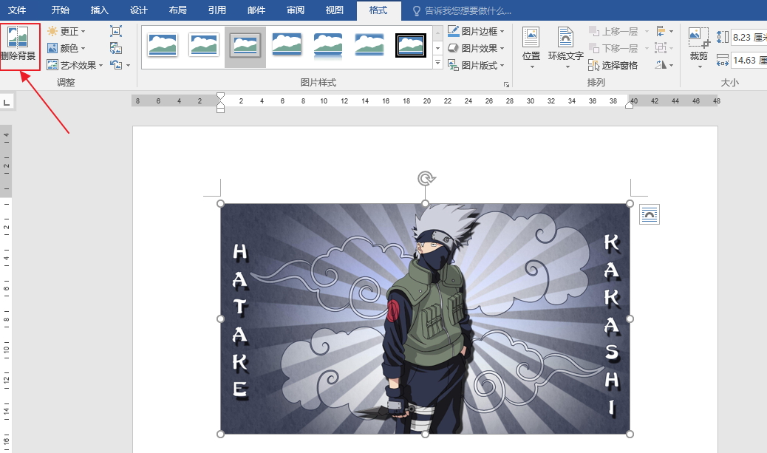Open the Position (位置) dropdown
This screenshot has height=453, width=767.
531,48
